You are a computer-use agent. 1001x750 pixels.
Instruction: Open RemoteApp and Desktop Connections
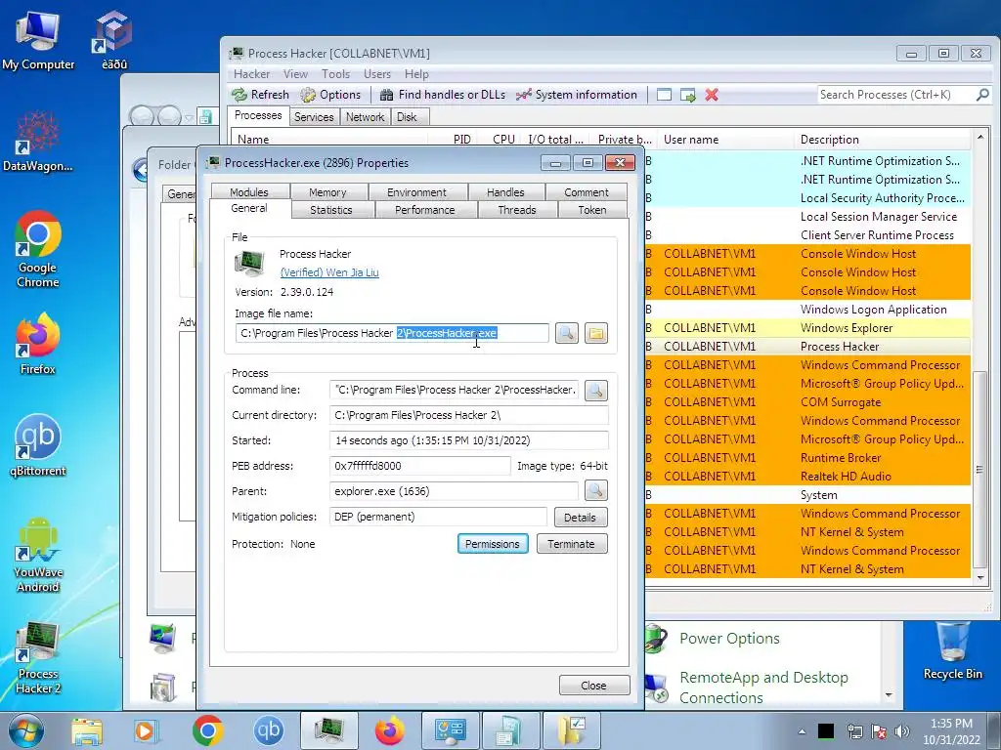763,687
